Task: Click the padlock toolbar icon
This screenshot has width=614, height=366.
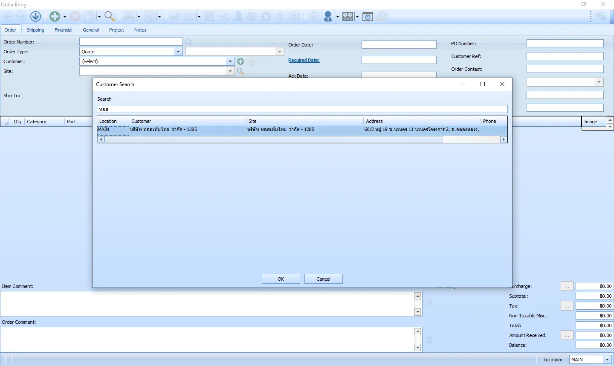Action: (x=382, y=17)
